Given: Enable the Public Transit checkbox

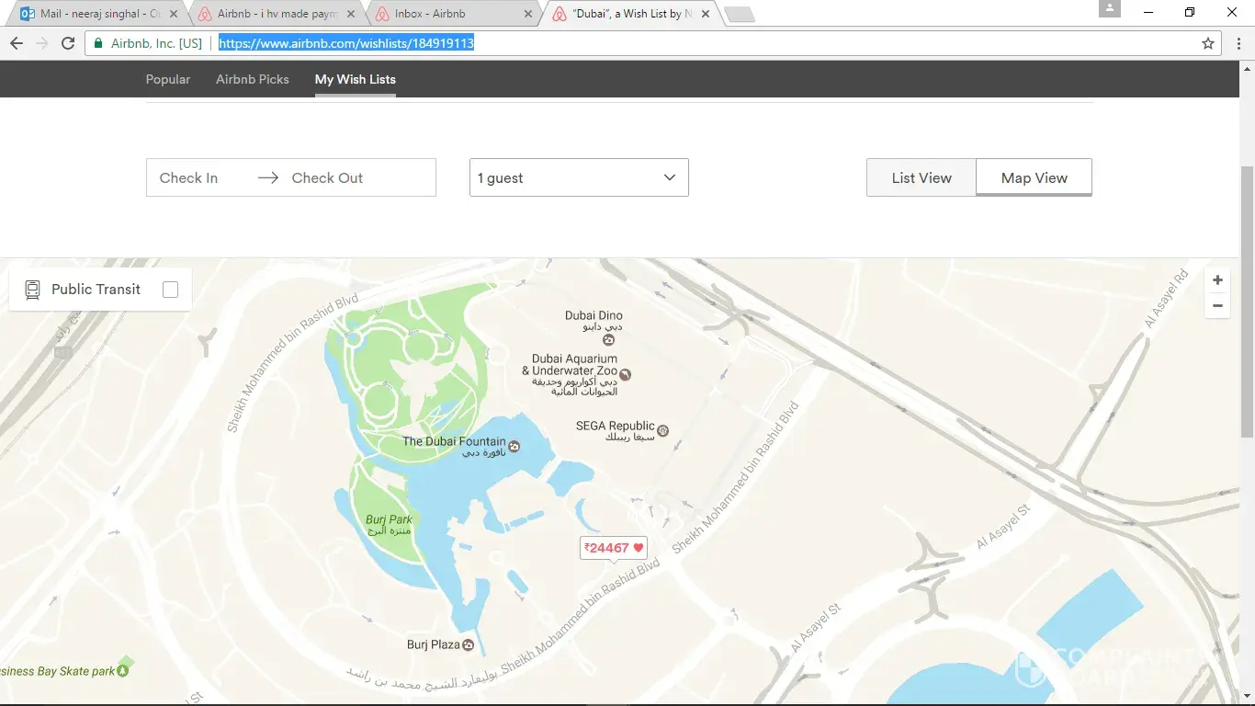Looking at the screenshot, I should click(170, 290).
